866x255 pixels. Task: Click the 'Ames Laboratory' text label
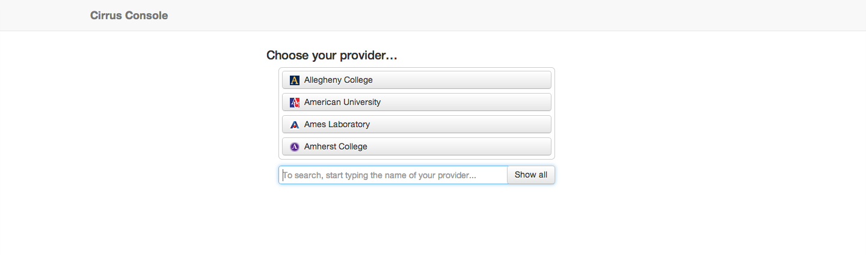[x=337, y=124]
